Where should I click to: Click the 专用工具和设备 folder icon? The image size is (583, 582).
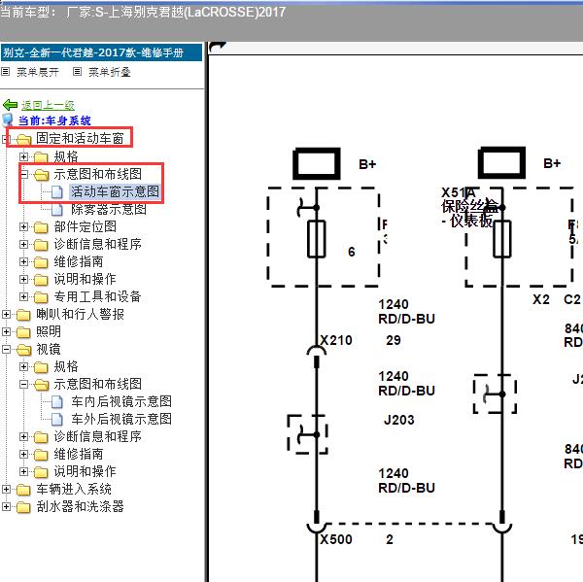click(x=41, y=297)
